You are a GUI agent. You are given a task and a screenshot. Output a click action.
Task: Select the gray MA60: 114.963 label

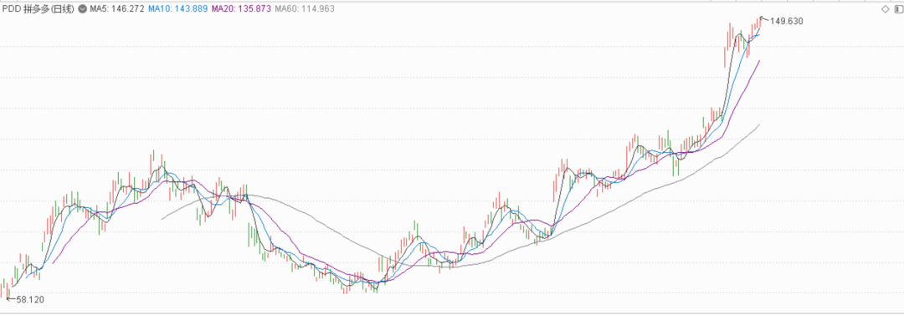pos(305,8)
